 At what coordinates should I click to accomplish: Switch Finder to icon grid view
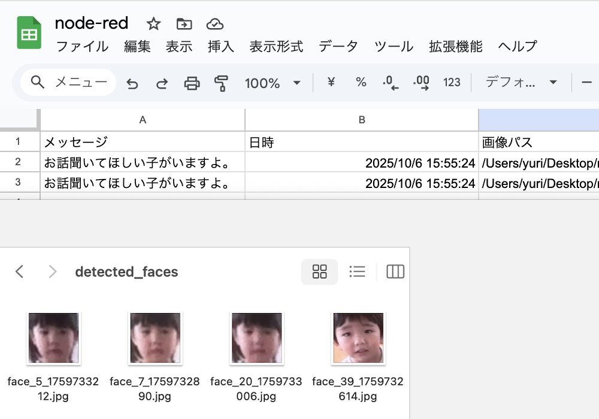[x=320, y=272]
